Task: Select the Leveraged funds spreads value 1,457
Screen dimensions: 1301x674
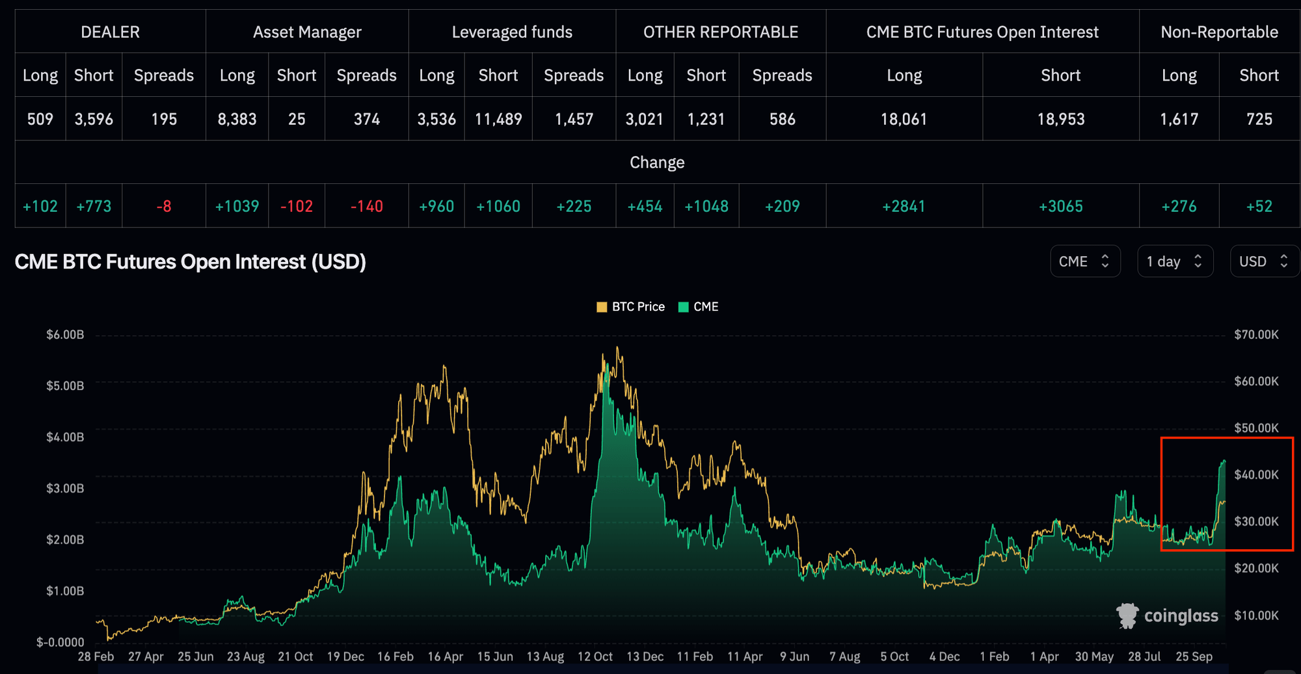Action: (x=574, y=119)
